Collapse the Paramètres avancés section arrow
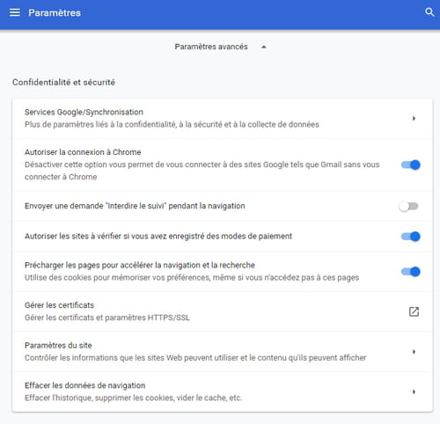440x424 pixels. pos(264,47)
